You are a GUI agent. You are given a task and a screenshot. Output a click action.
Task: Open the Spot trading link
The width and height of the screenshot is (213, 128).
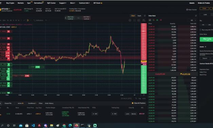click(29, 3)
